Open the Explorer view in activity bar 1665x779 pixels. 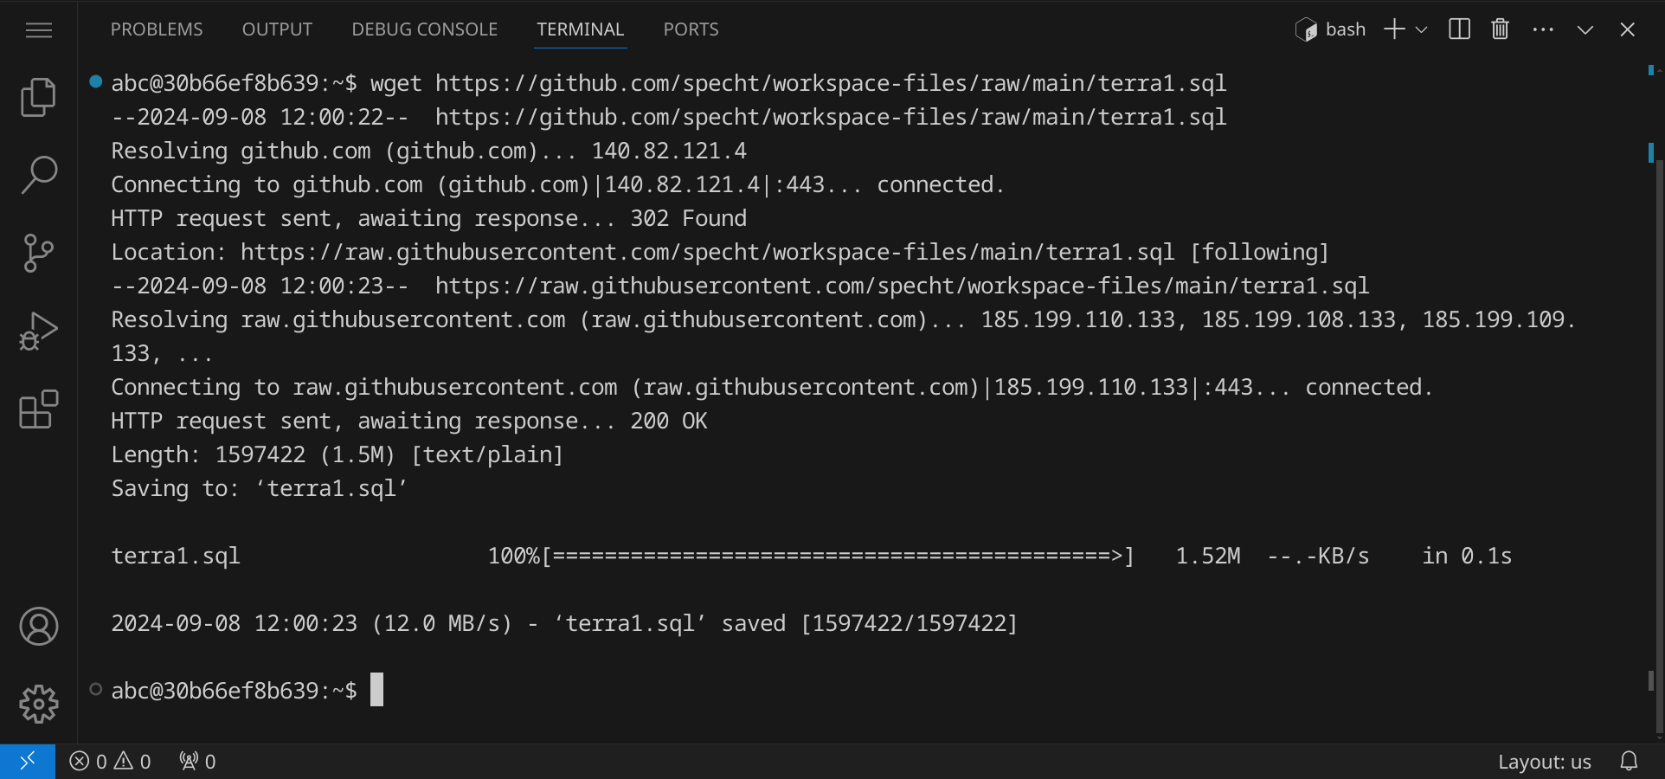click(x=38, y=97)
